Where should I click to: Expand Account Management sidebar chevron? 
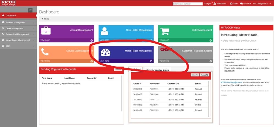pyautogui.click(x=33, y=23)
